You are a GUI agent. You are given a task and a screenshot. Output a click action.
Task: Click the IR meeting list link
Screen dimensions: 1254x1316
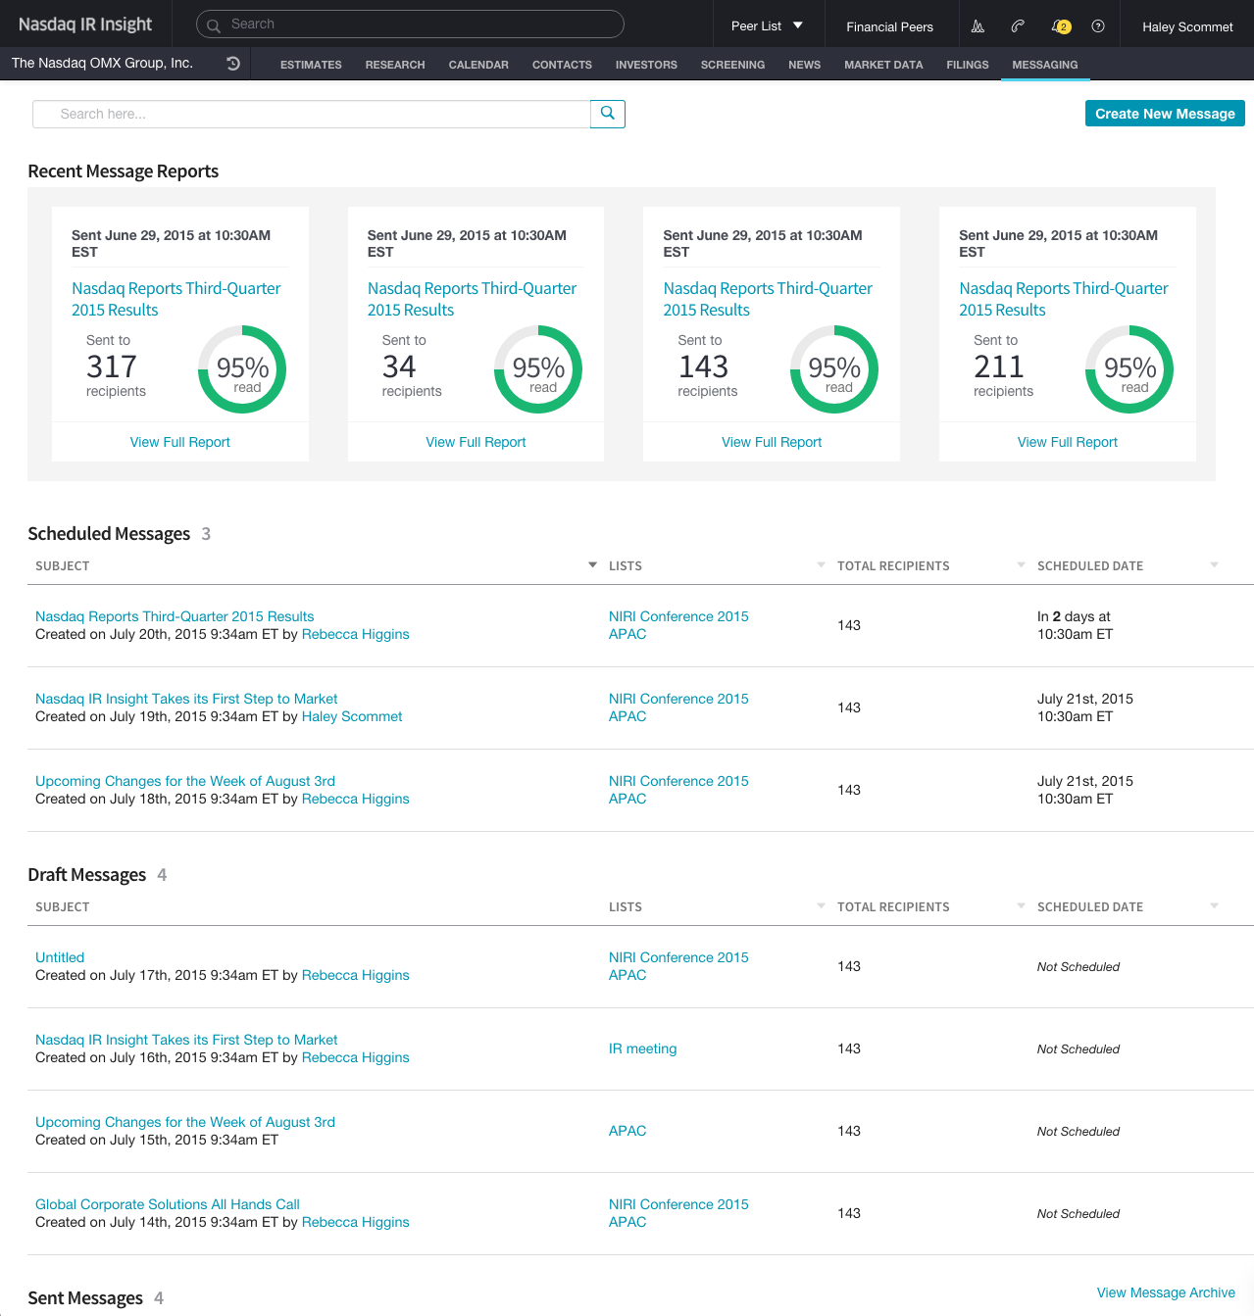(642, 1048)
